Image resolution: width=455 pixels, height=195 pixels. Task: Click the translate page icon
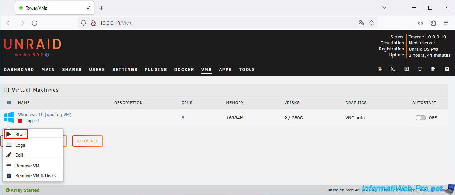coord(362,23)
